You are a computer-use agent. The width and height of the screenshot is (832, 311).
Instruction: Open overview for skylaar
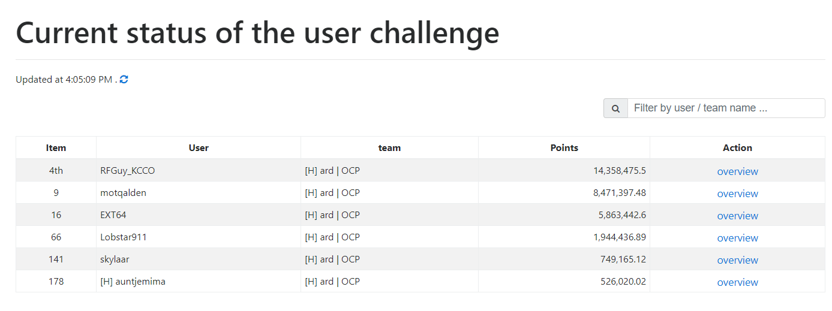pos(737,260)
